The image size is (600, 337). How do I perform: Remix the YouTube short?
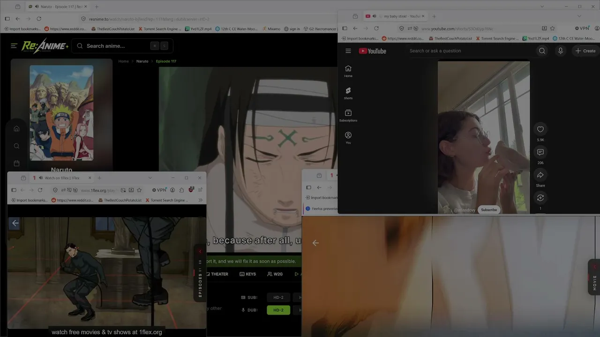click(x=540, y=198)
